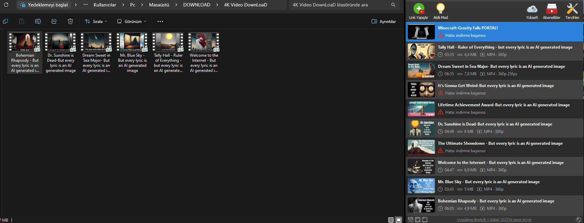The height and width of the screenshot is (223, 584).
Task: Select Dr. Sunshine is Dead video file in Explorer
Action: pyautogui.click(x=61, y=53)
